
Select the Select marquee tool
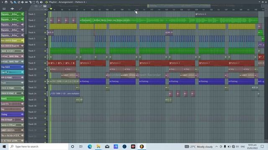(x=34, y=2)
